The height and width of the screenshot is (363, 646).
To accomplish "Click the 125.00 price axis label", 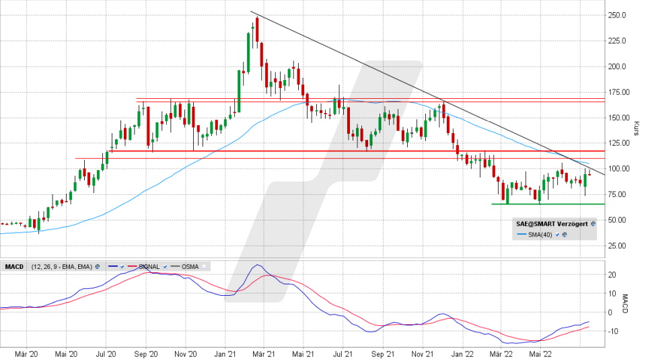I will coord(619,143).
